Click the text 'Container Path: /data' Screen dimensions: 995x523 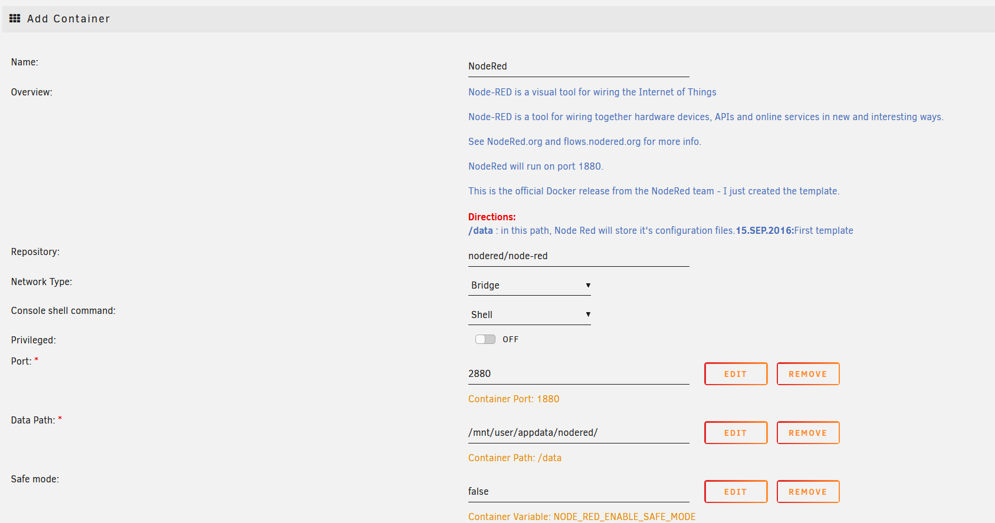click(x=515, y=458)
